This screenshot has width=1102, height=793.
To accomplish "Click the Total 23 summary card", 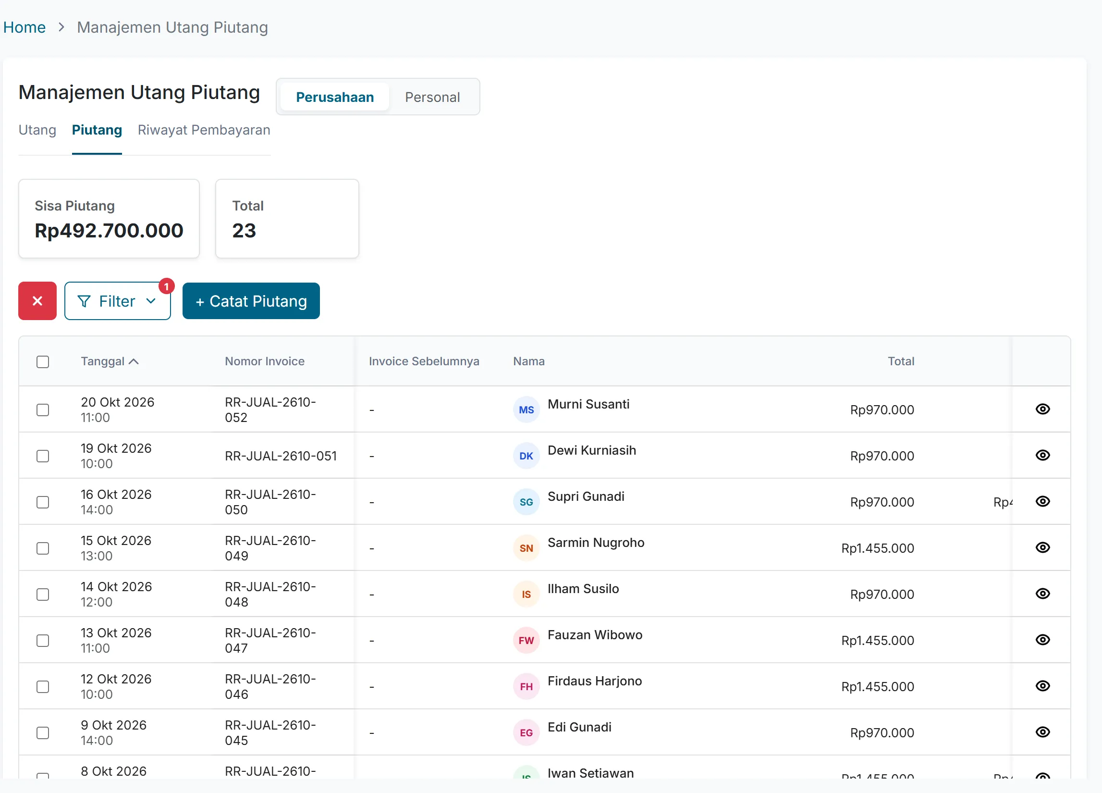I will coord(287,219).
